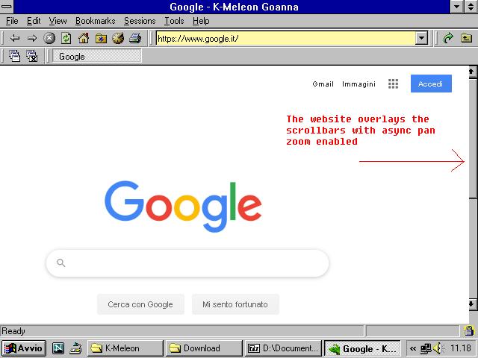Click the 11.18 taskbar clock
This screenshot has height=358, width=478.
pyautogui.click(x=461, y=348)
